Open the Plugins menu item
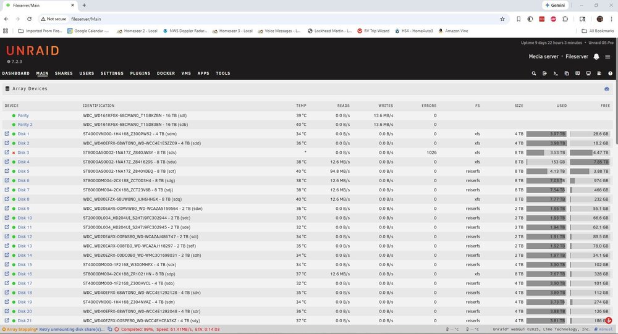Image resolution: width=618 pixels, height=334 pixels. [140, 73]
